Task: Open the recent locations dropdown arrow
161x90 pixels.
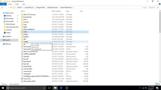Action: [x=9, y=7]
